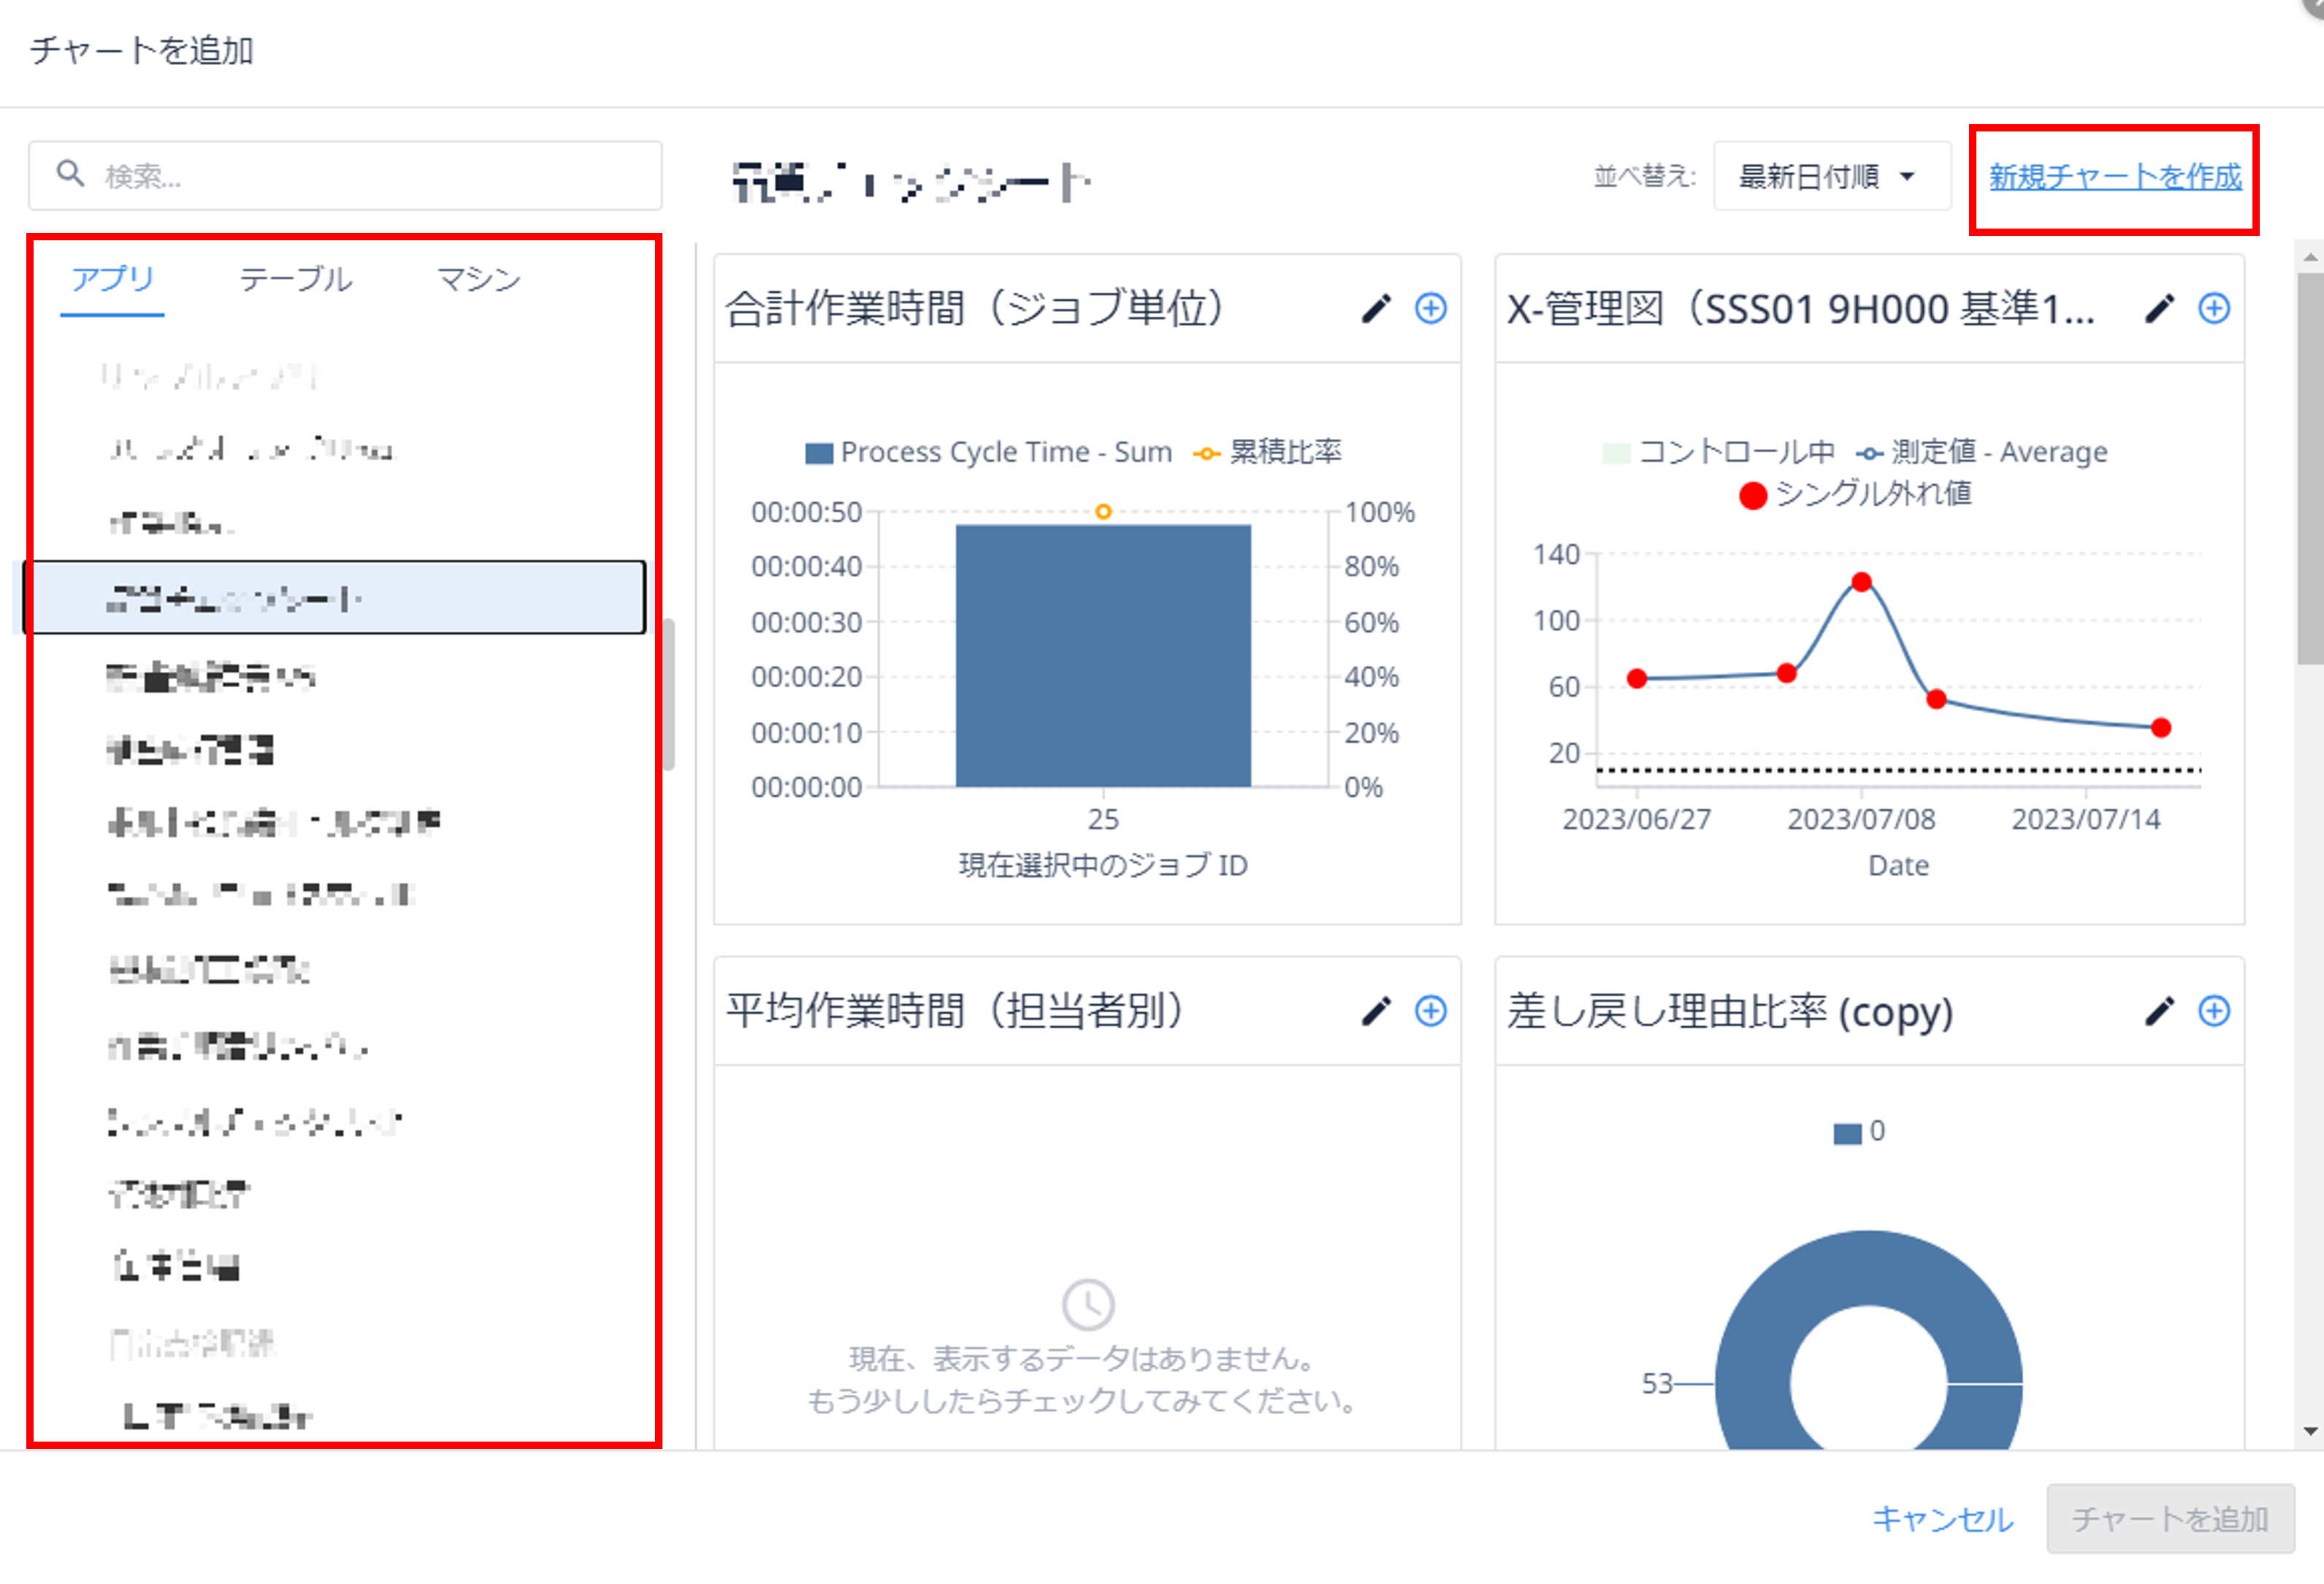Edit the 差し戻し理由比率 (copy) chart with pencil icon
The height and width of the screenshot is (1584, 2324).
2159,1011
